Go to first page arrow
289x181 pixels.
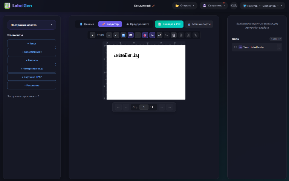[x=118, y=107]
